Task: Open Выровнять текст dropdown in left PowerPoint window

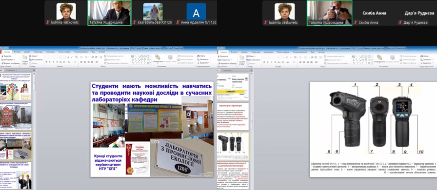Action: 113,59
